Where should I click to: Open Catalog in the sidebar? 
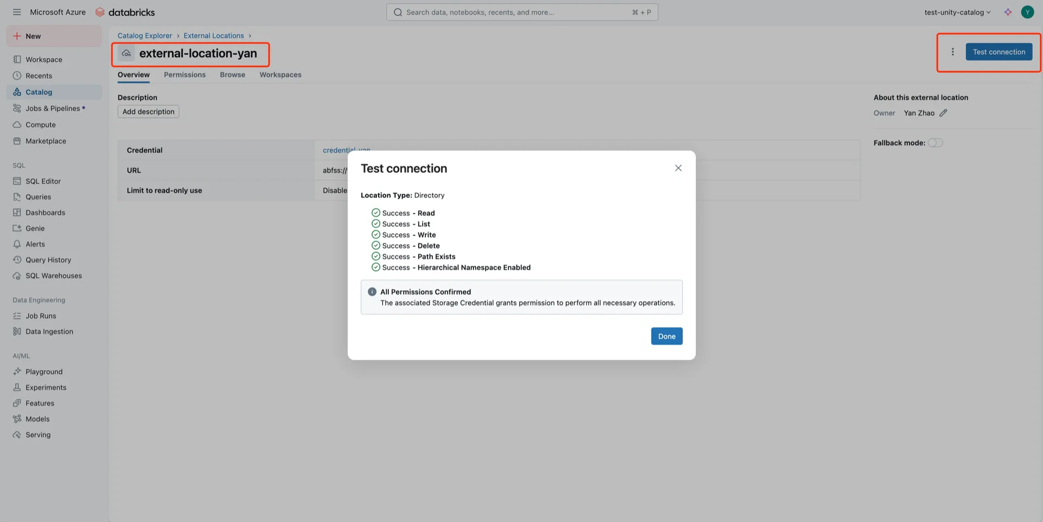click(54, 92)
